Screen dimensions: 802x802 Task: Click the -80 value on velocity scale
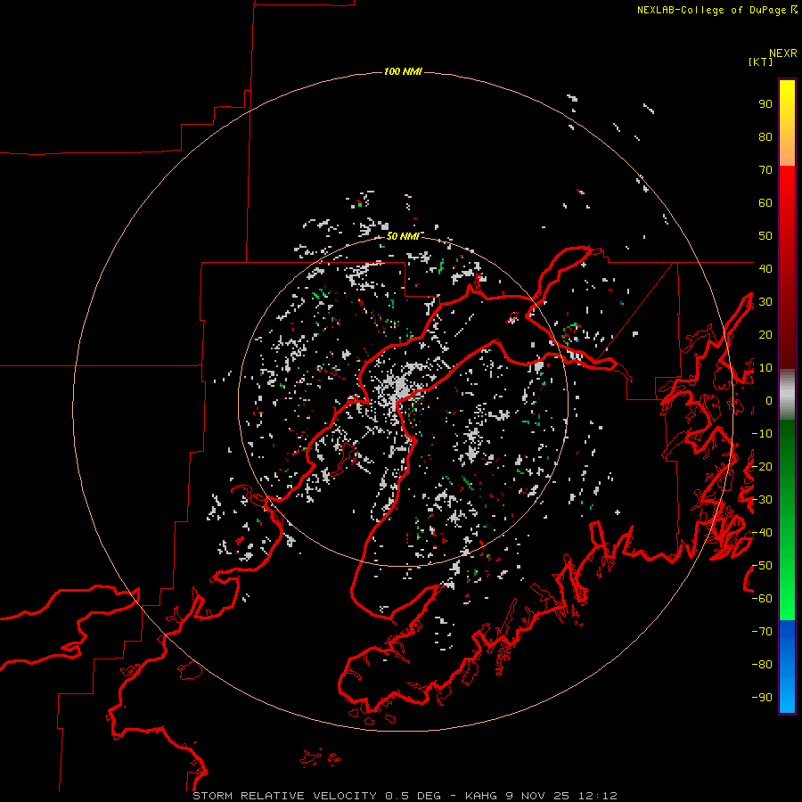point(762,665)
